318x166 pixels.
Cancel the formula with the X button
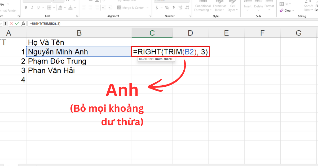(x=11, y=23)
